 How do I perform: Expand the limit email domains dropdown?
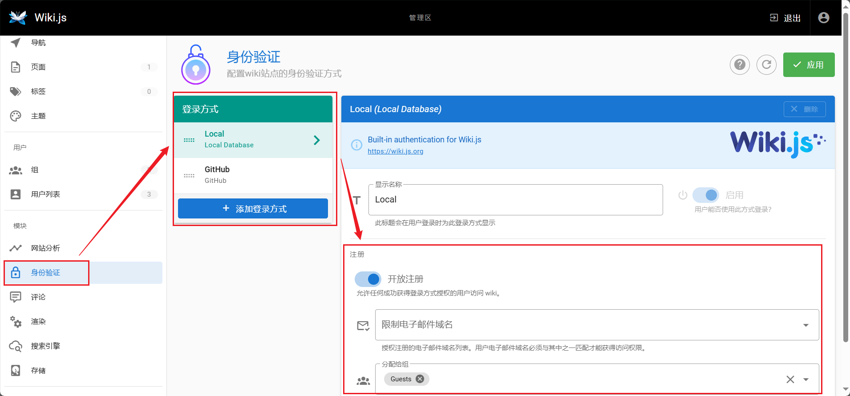805,325
